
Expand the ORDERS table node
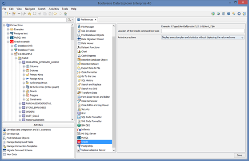[x=20, y=112]
